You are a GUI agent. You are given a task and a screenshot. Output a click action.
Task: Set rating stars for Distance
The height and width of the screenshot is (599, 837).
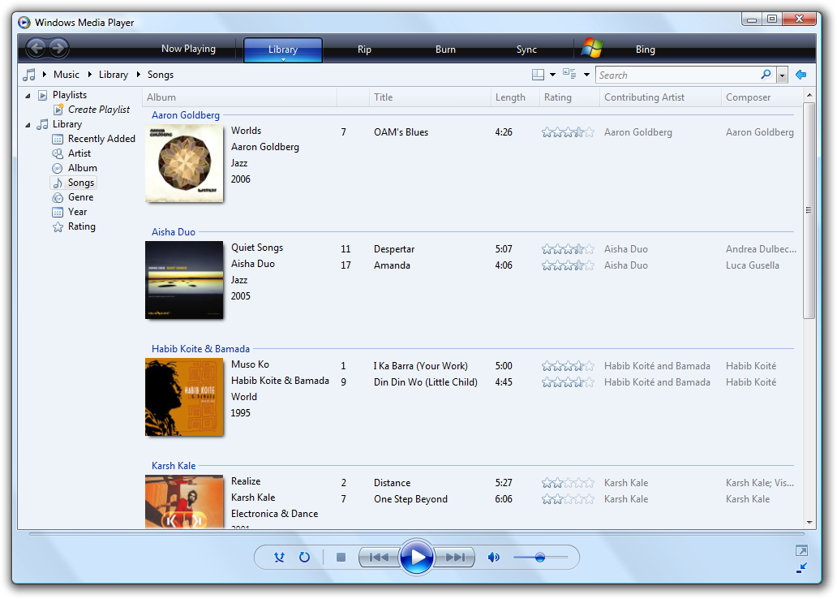(x=568, y=483)
